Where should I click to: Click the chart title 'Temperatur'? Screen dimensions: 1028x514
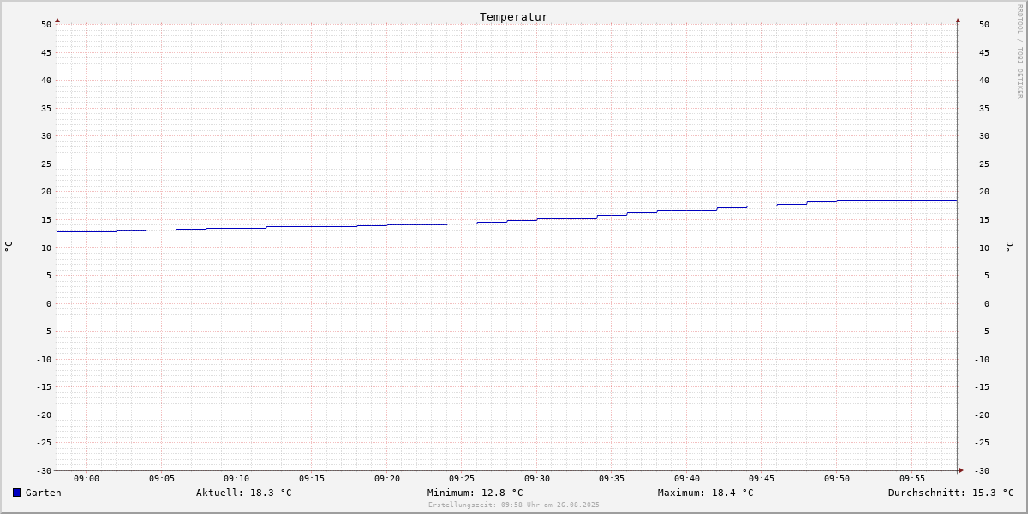[514, 16]
